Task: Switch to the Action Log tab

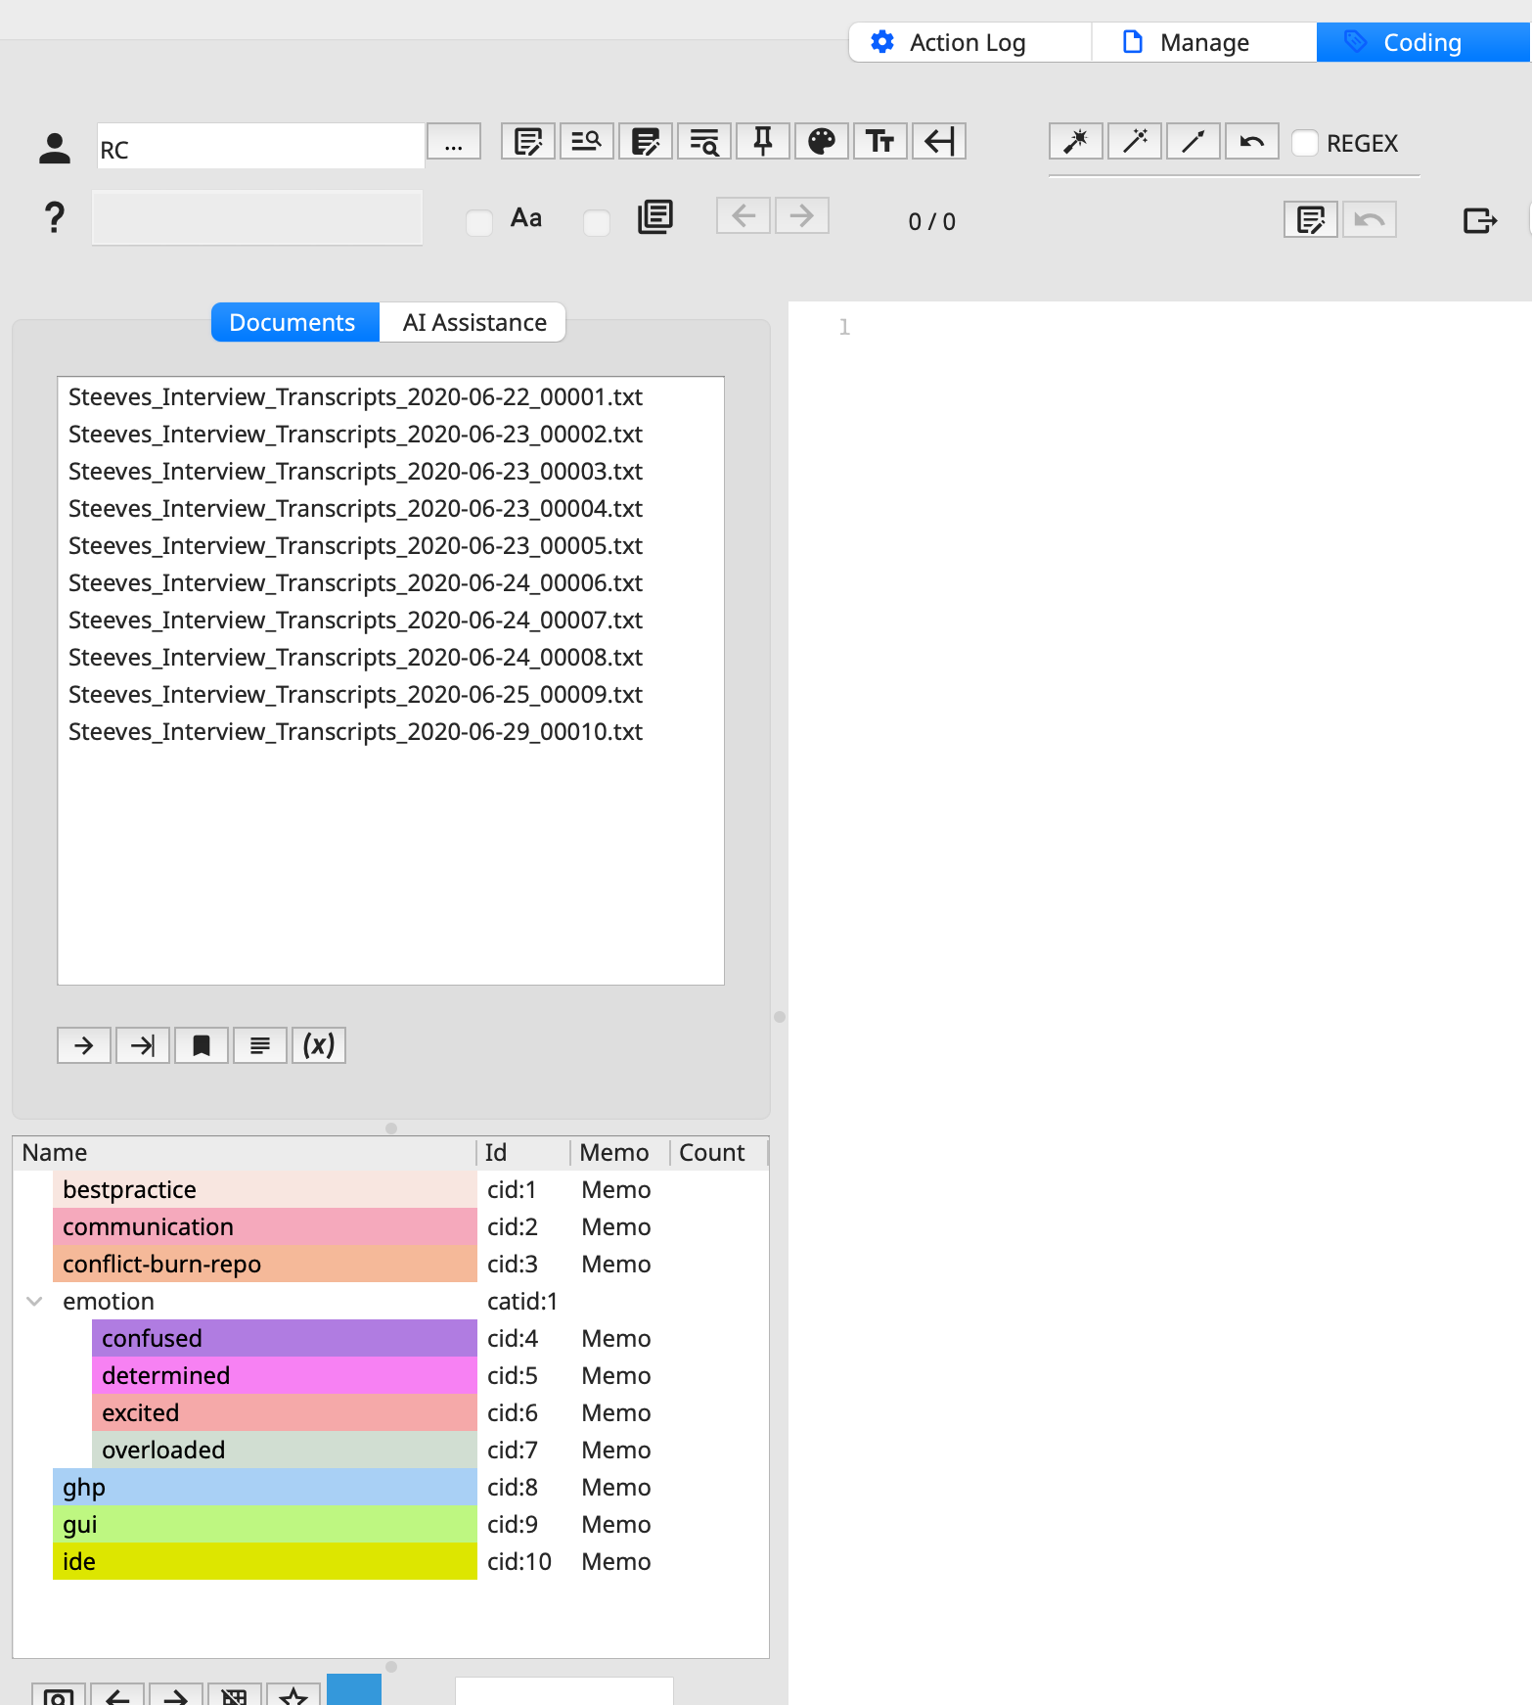Action: pos(969,42)
